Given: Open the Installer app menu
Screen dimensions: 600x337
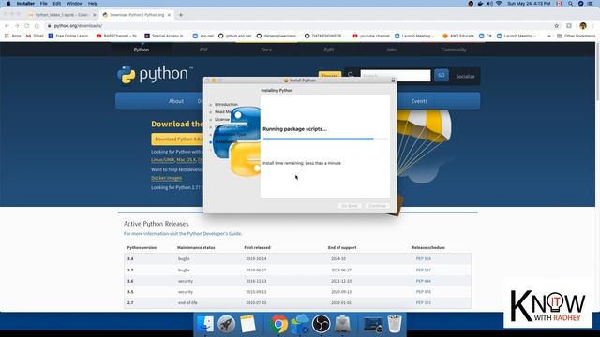Looking at the screenshot, I should (25, 4).
